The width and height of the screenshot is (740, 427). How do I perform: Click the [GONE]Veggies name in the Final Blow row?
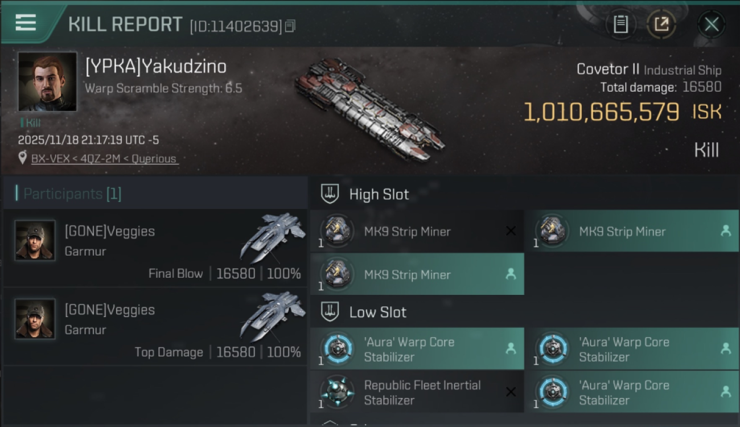pos(110,231)
